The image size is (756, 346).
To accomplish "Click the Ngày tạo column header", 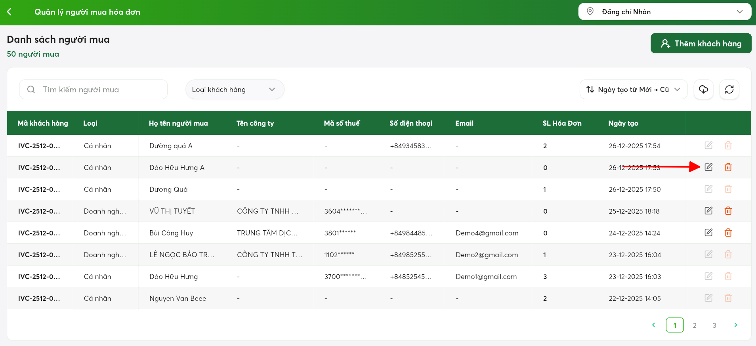I will tap(623, 123).
